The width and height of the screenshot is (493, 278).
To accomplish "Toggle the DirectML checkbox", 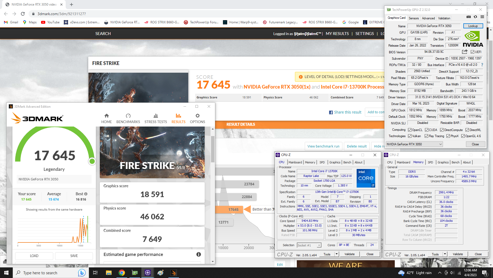I will point(467,130).
